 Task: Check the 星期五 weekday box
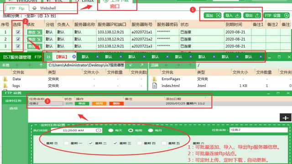[164, 143]
